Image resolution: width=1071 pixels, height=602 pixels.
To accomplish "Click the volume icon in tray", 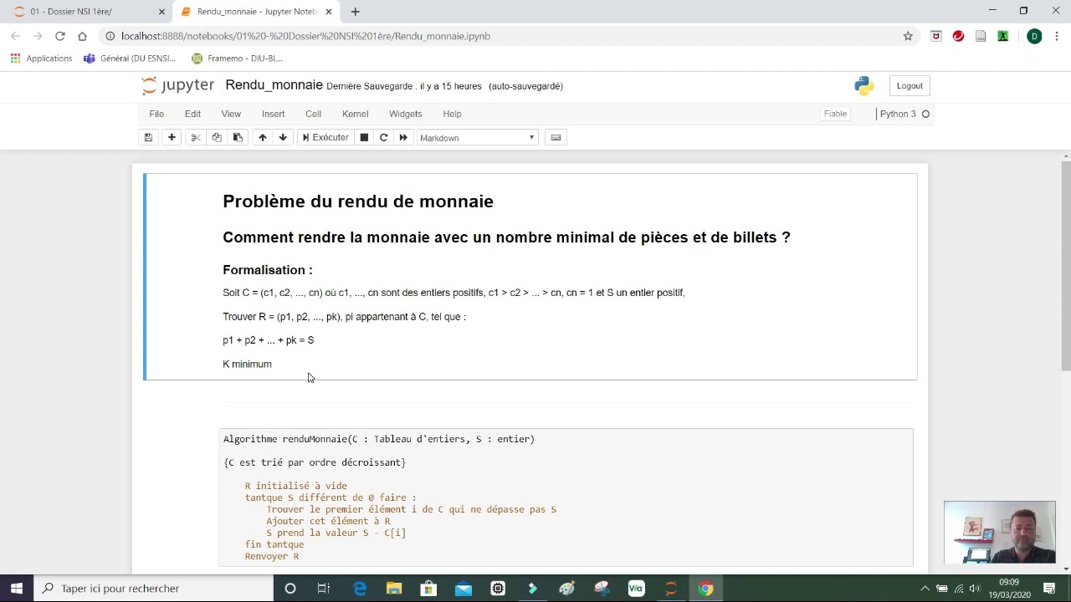I will click(x=975, y=589).
